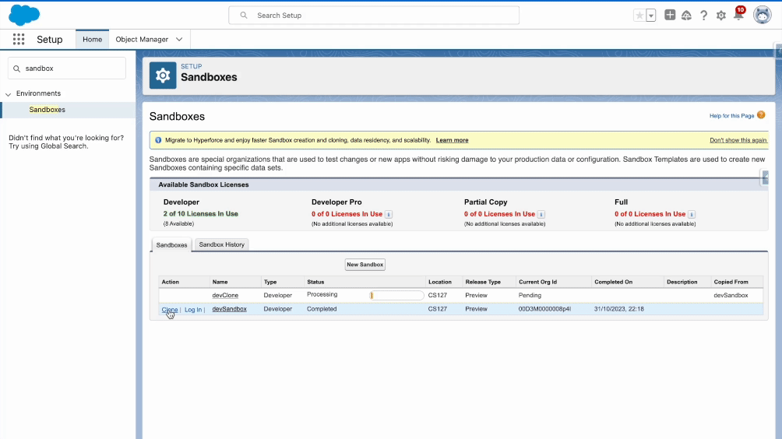The image size is (782, 439).
Task: Open the Help question mark icon
Action: (x=703, y=16)
